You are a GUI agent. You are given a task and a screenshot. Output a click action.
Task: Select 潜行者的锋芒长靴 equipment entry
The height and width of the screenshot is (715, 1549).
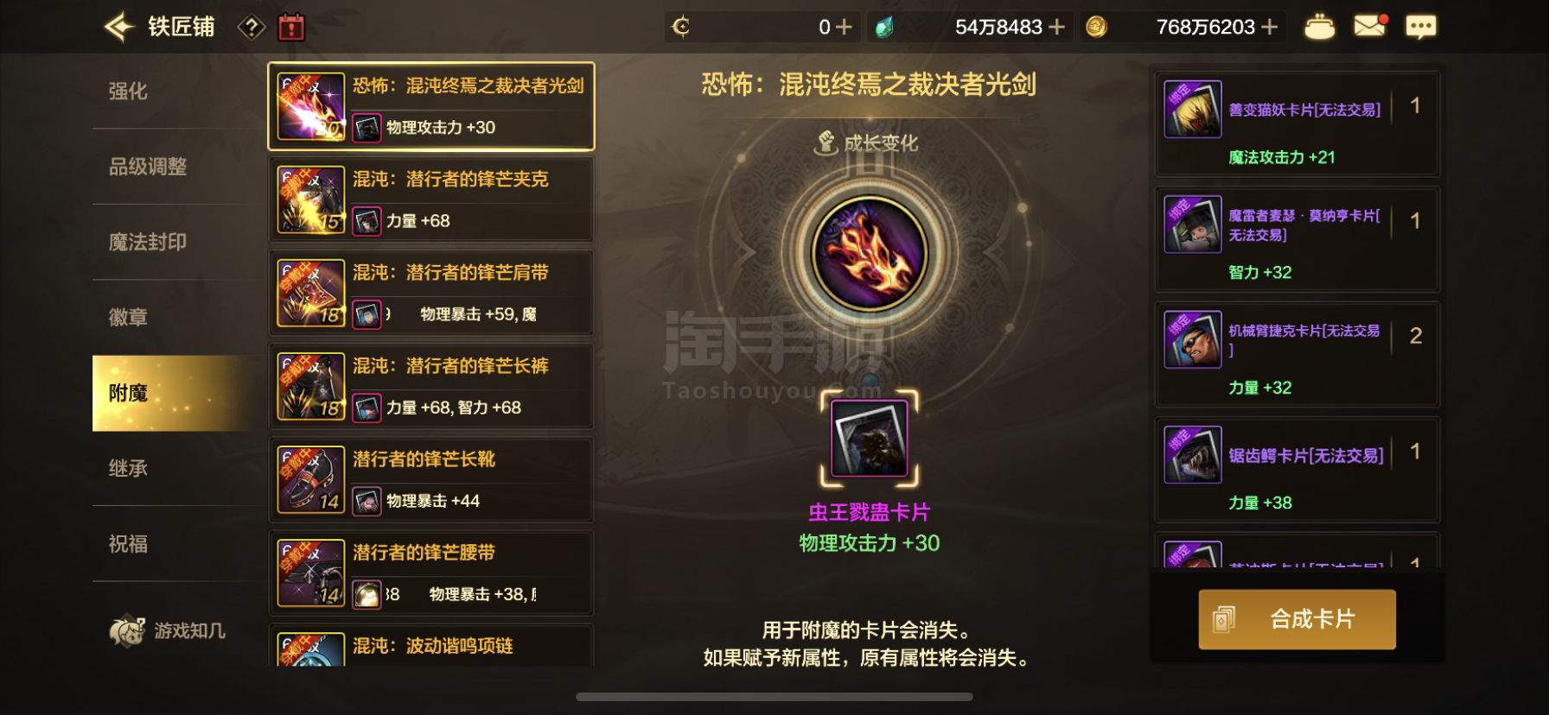tap(431, 479)
